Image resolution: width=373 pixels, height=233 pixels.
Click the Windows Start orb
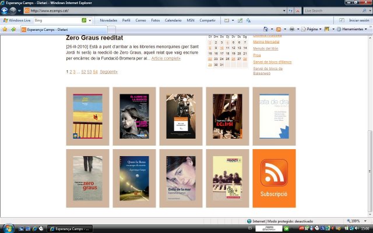8,228
